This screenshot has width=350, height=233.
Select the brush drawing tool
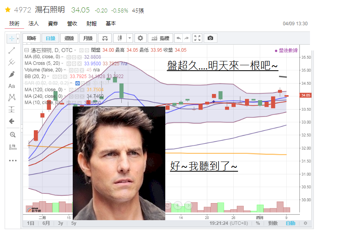(x=12, y=74)
